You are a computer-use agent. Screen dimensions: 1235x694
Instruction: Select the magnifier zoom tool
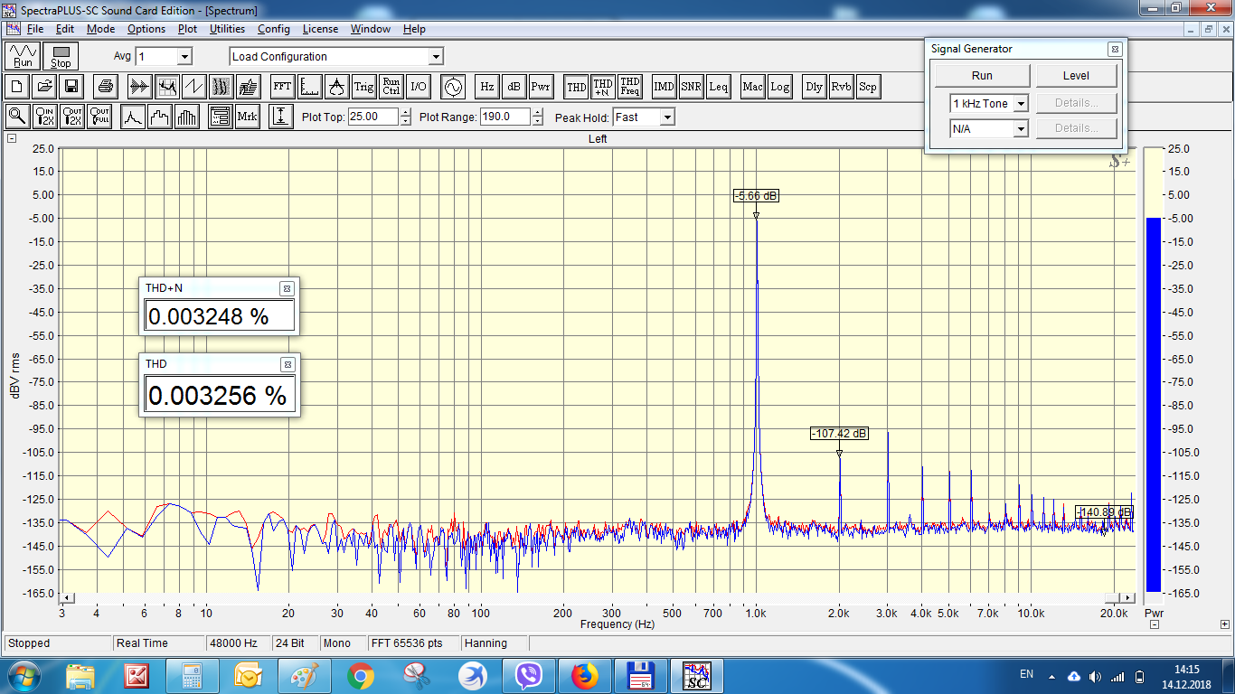(x=17, y=117)
